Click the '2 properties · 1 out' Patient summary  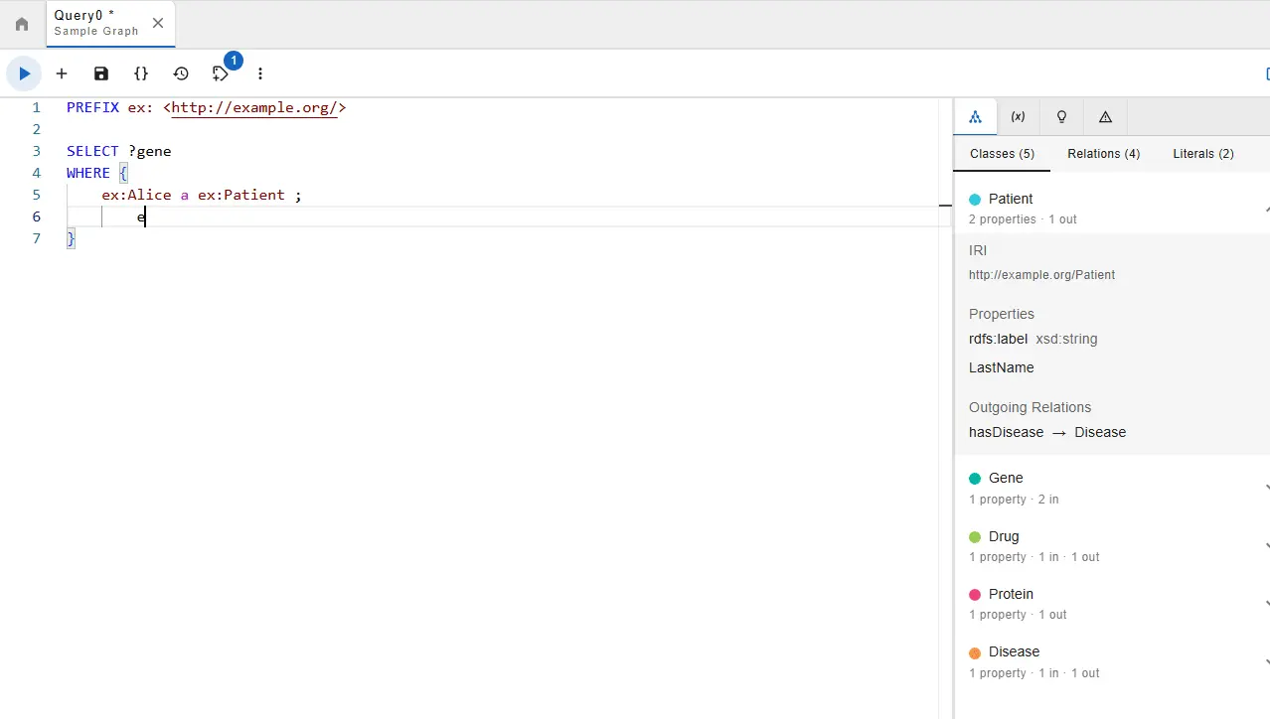pyautogui.click(x=1023, y=219)
